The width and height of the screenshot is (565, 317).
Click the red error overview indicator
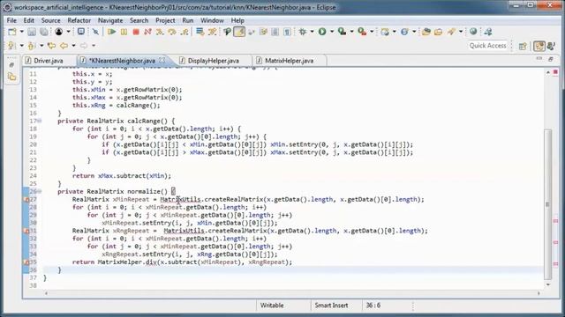pos(555,72)
